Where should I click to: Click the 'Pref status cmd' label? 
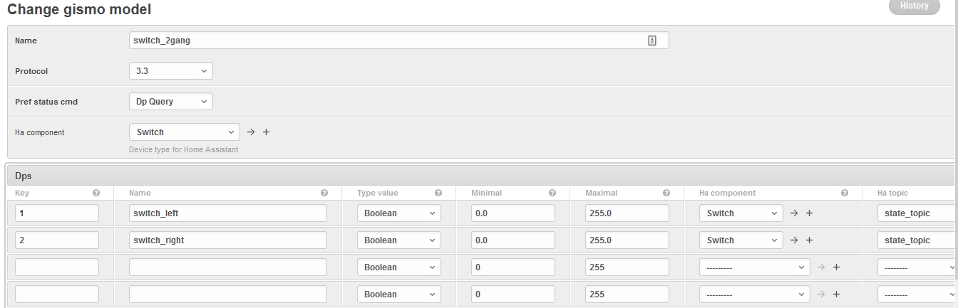coord(46,102)
